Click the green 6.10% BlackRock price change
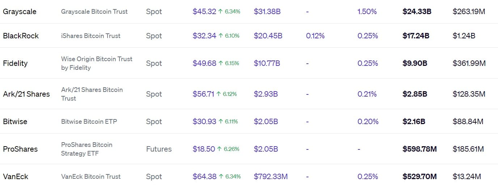 click(x=229, y=36)
